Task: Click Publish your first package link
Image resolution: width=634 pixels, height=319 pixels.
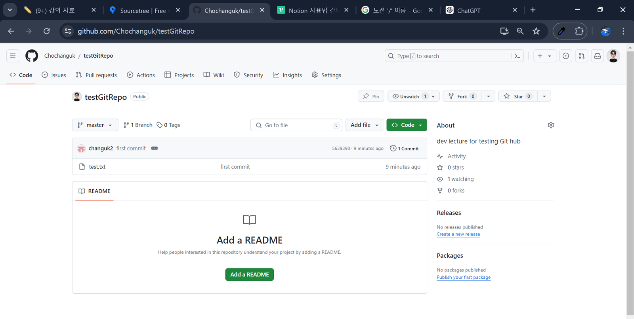Action: point(464,277)
